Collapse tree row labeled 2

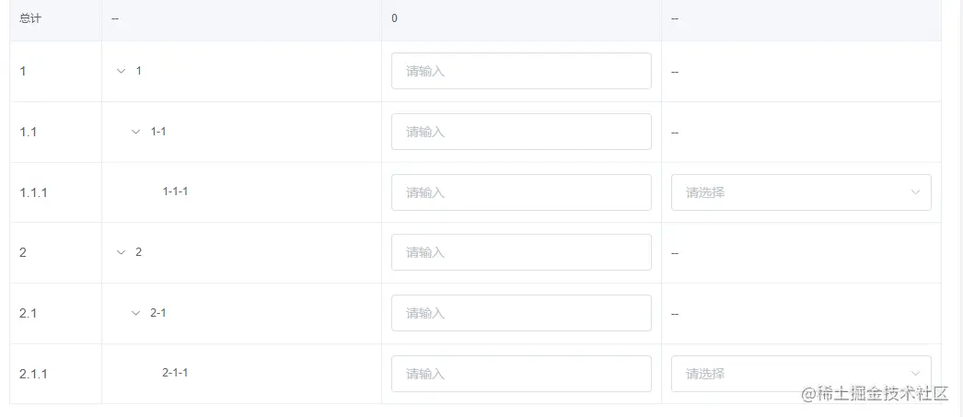click(121, 252)
